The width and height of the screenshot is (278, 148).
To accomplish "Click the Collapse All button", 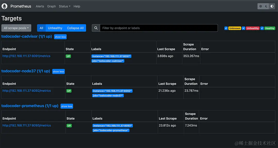I will point(75,28).
